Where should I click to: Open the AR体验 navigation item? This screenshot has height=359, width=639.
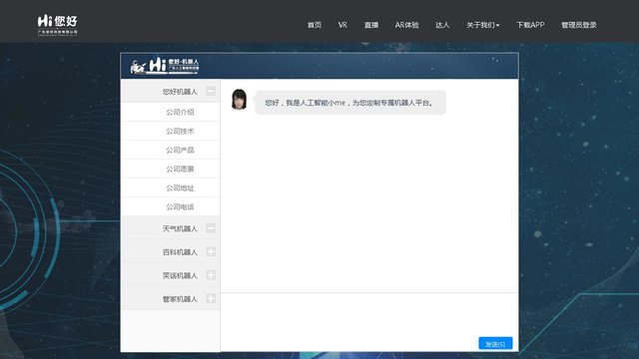click(406, 25)
